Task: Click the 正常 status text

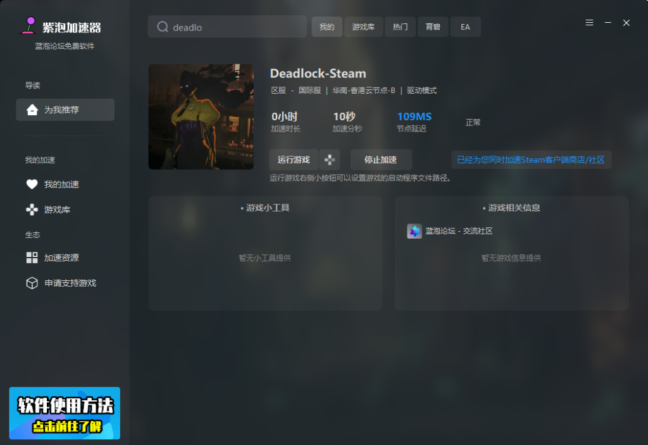Action: tap(473, 122)
